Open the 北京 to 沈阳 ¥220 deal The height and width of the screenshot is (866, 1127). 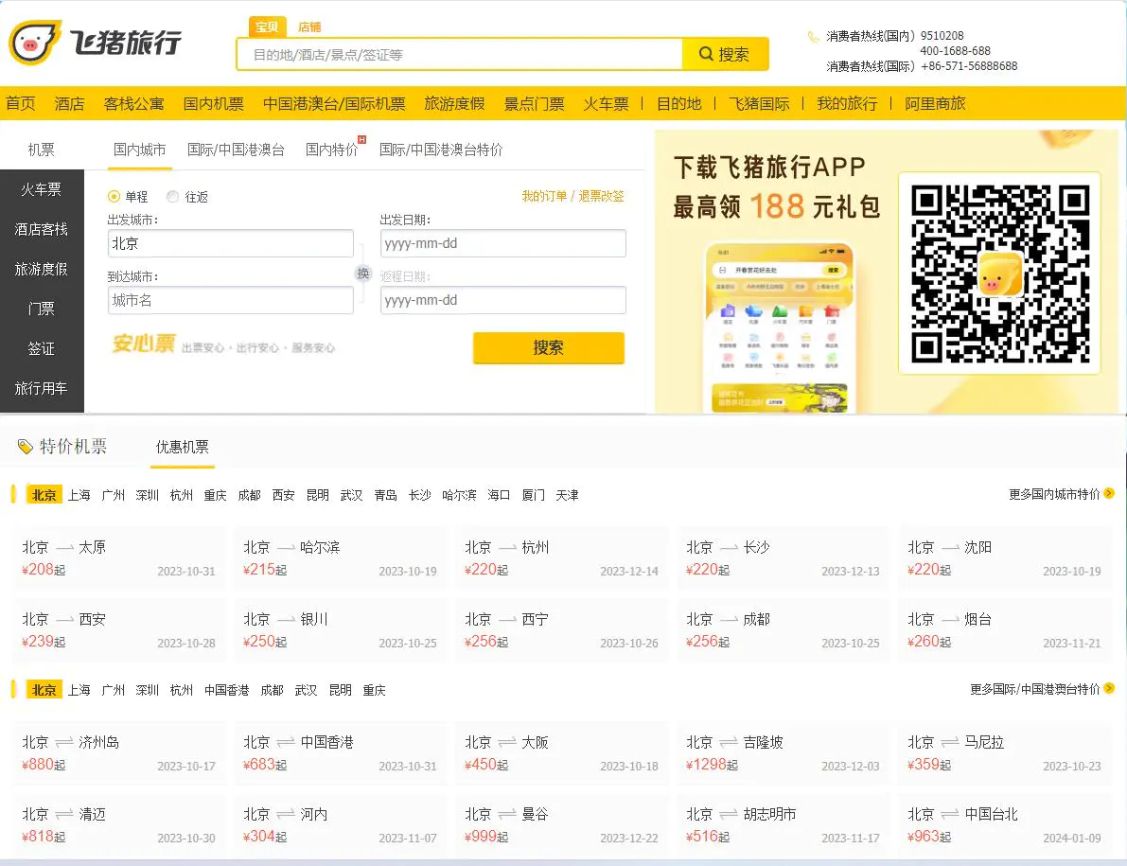pyautogui.click(x=1005, y=558)
